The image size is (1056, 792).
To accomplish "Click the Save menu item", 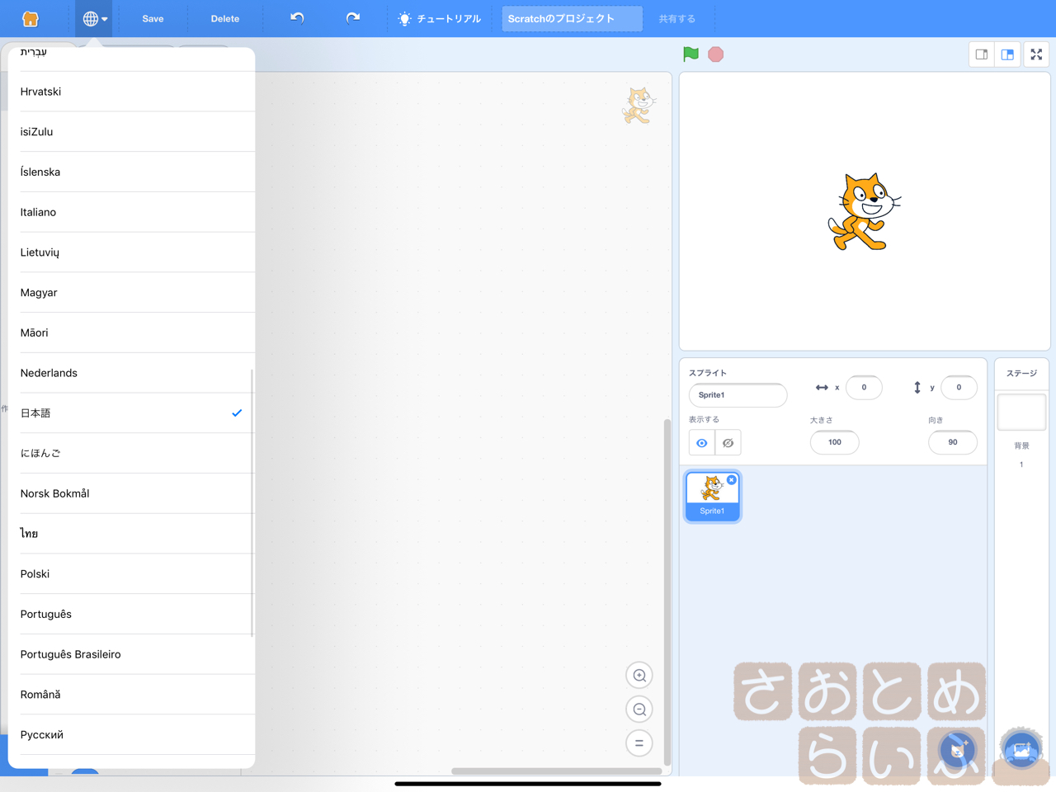I will [153, 18].
